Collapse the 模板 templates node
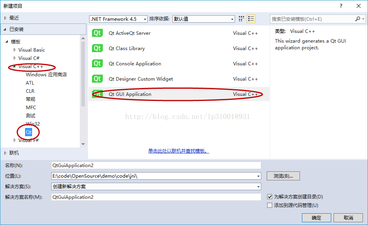The image size is (368, 225). click(7, 41)
